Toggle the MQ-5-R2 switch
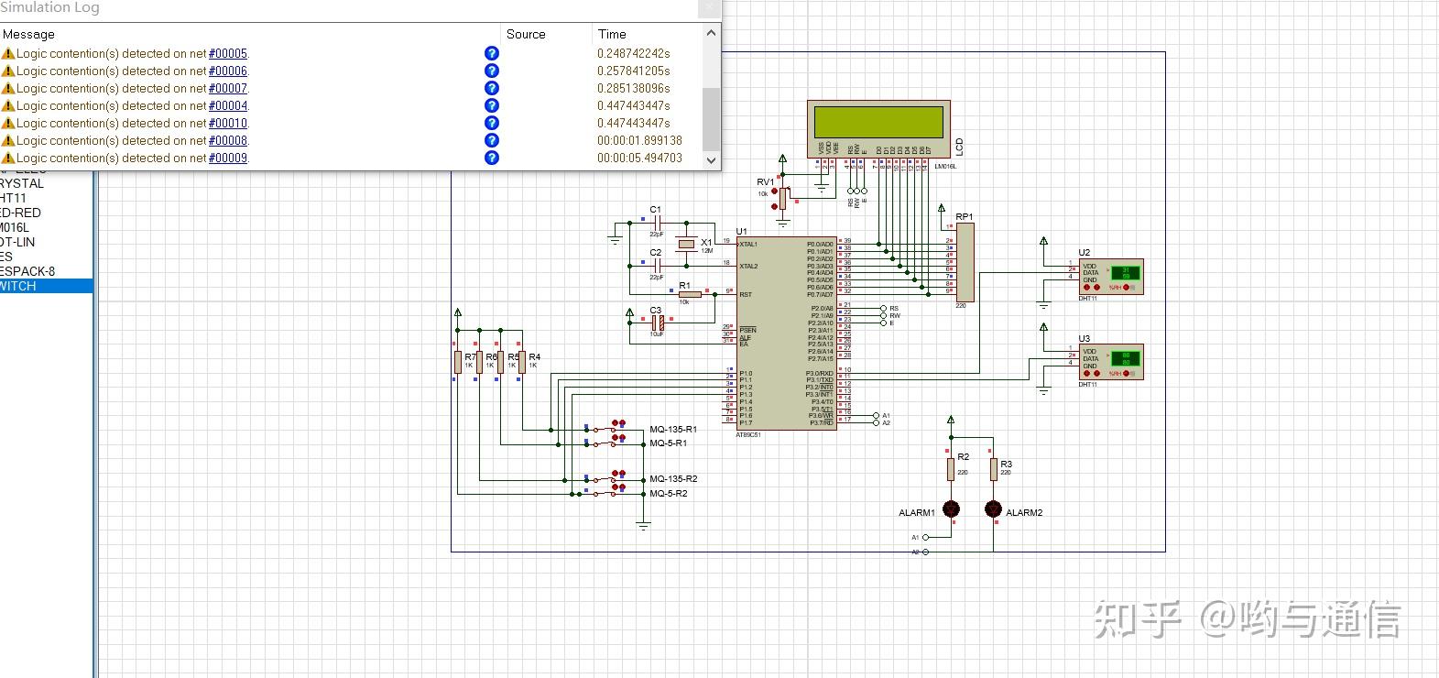Image resolution: width=1439 pixels, height=678 pixels. point(605,493)
